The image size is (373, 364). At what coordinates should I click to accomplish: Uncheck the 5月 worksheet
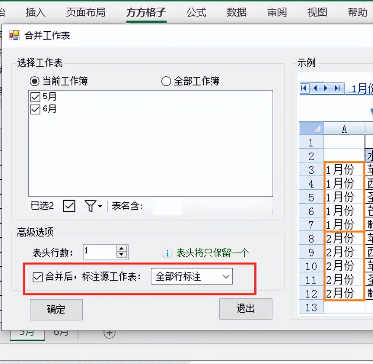click(35, 97)
